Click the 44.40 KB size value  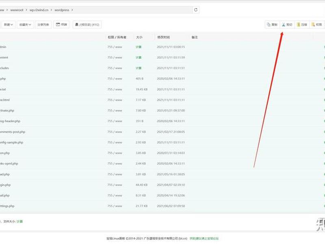coord(141,185)
